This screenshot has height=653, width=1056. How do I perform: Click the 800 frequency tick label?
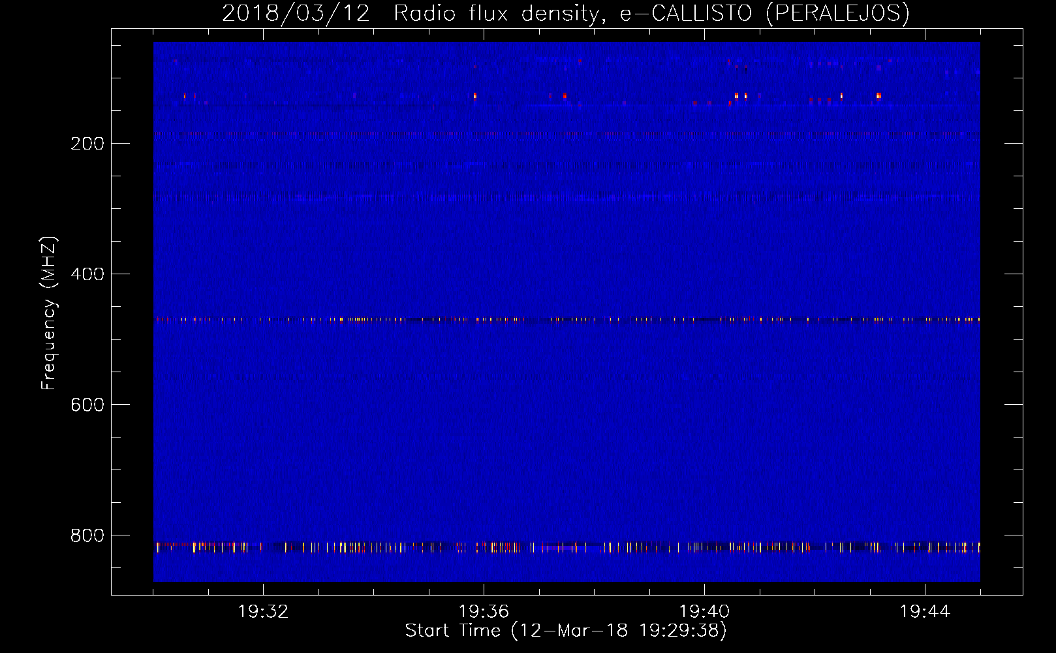tap(87, 535)
